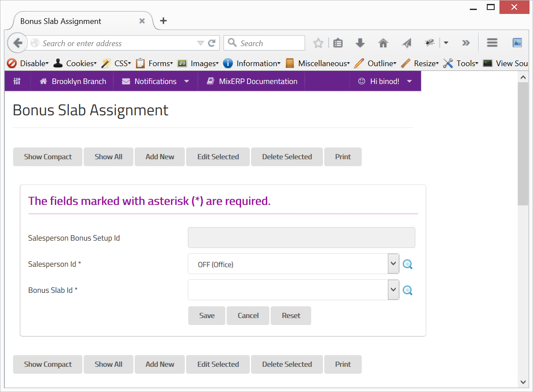Open the Hi binod! user menu
The width and height of the screenshot is (533, 392).
pyautogui.click(x=385, y=81)
